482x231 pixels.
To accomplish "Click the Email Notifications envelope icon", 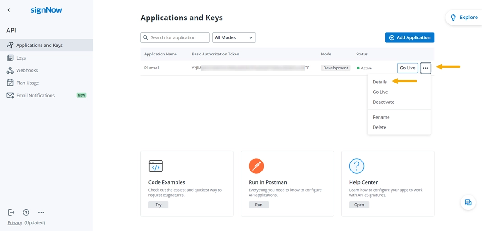I will [10, 96].
